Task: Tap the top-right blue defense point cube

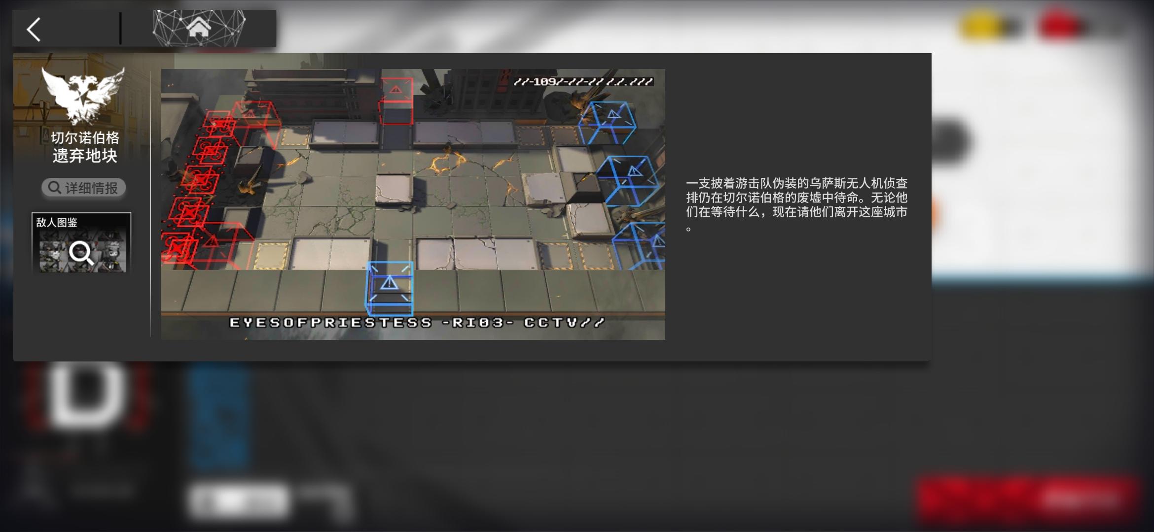Action: tap(608, 123)
